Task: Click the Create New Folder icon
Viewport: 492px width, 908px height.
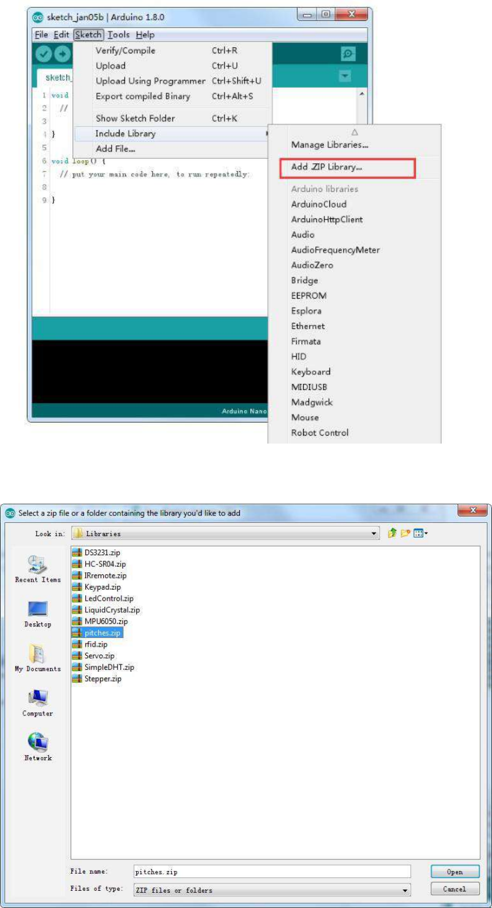Action: 406,534
